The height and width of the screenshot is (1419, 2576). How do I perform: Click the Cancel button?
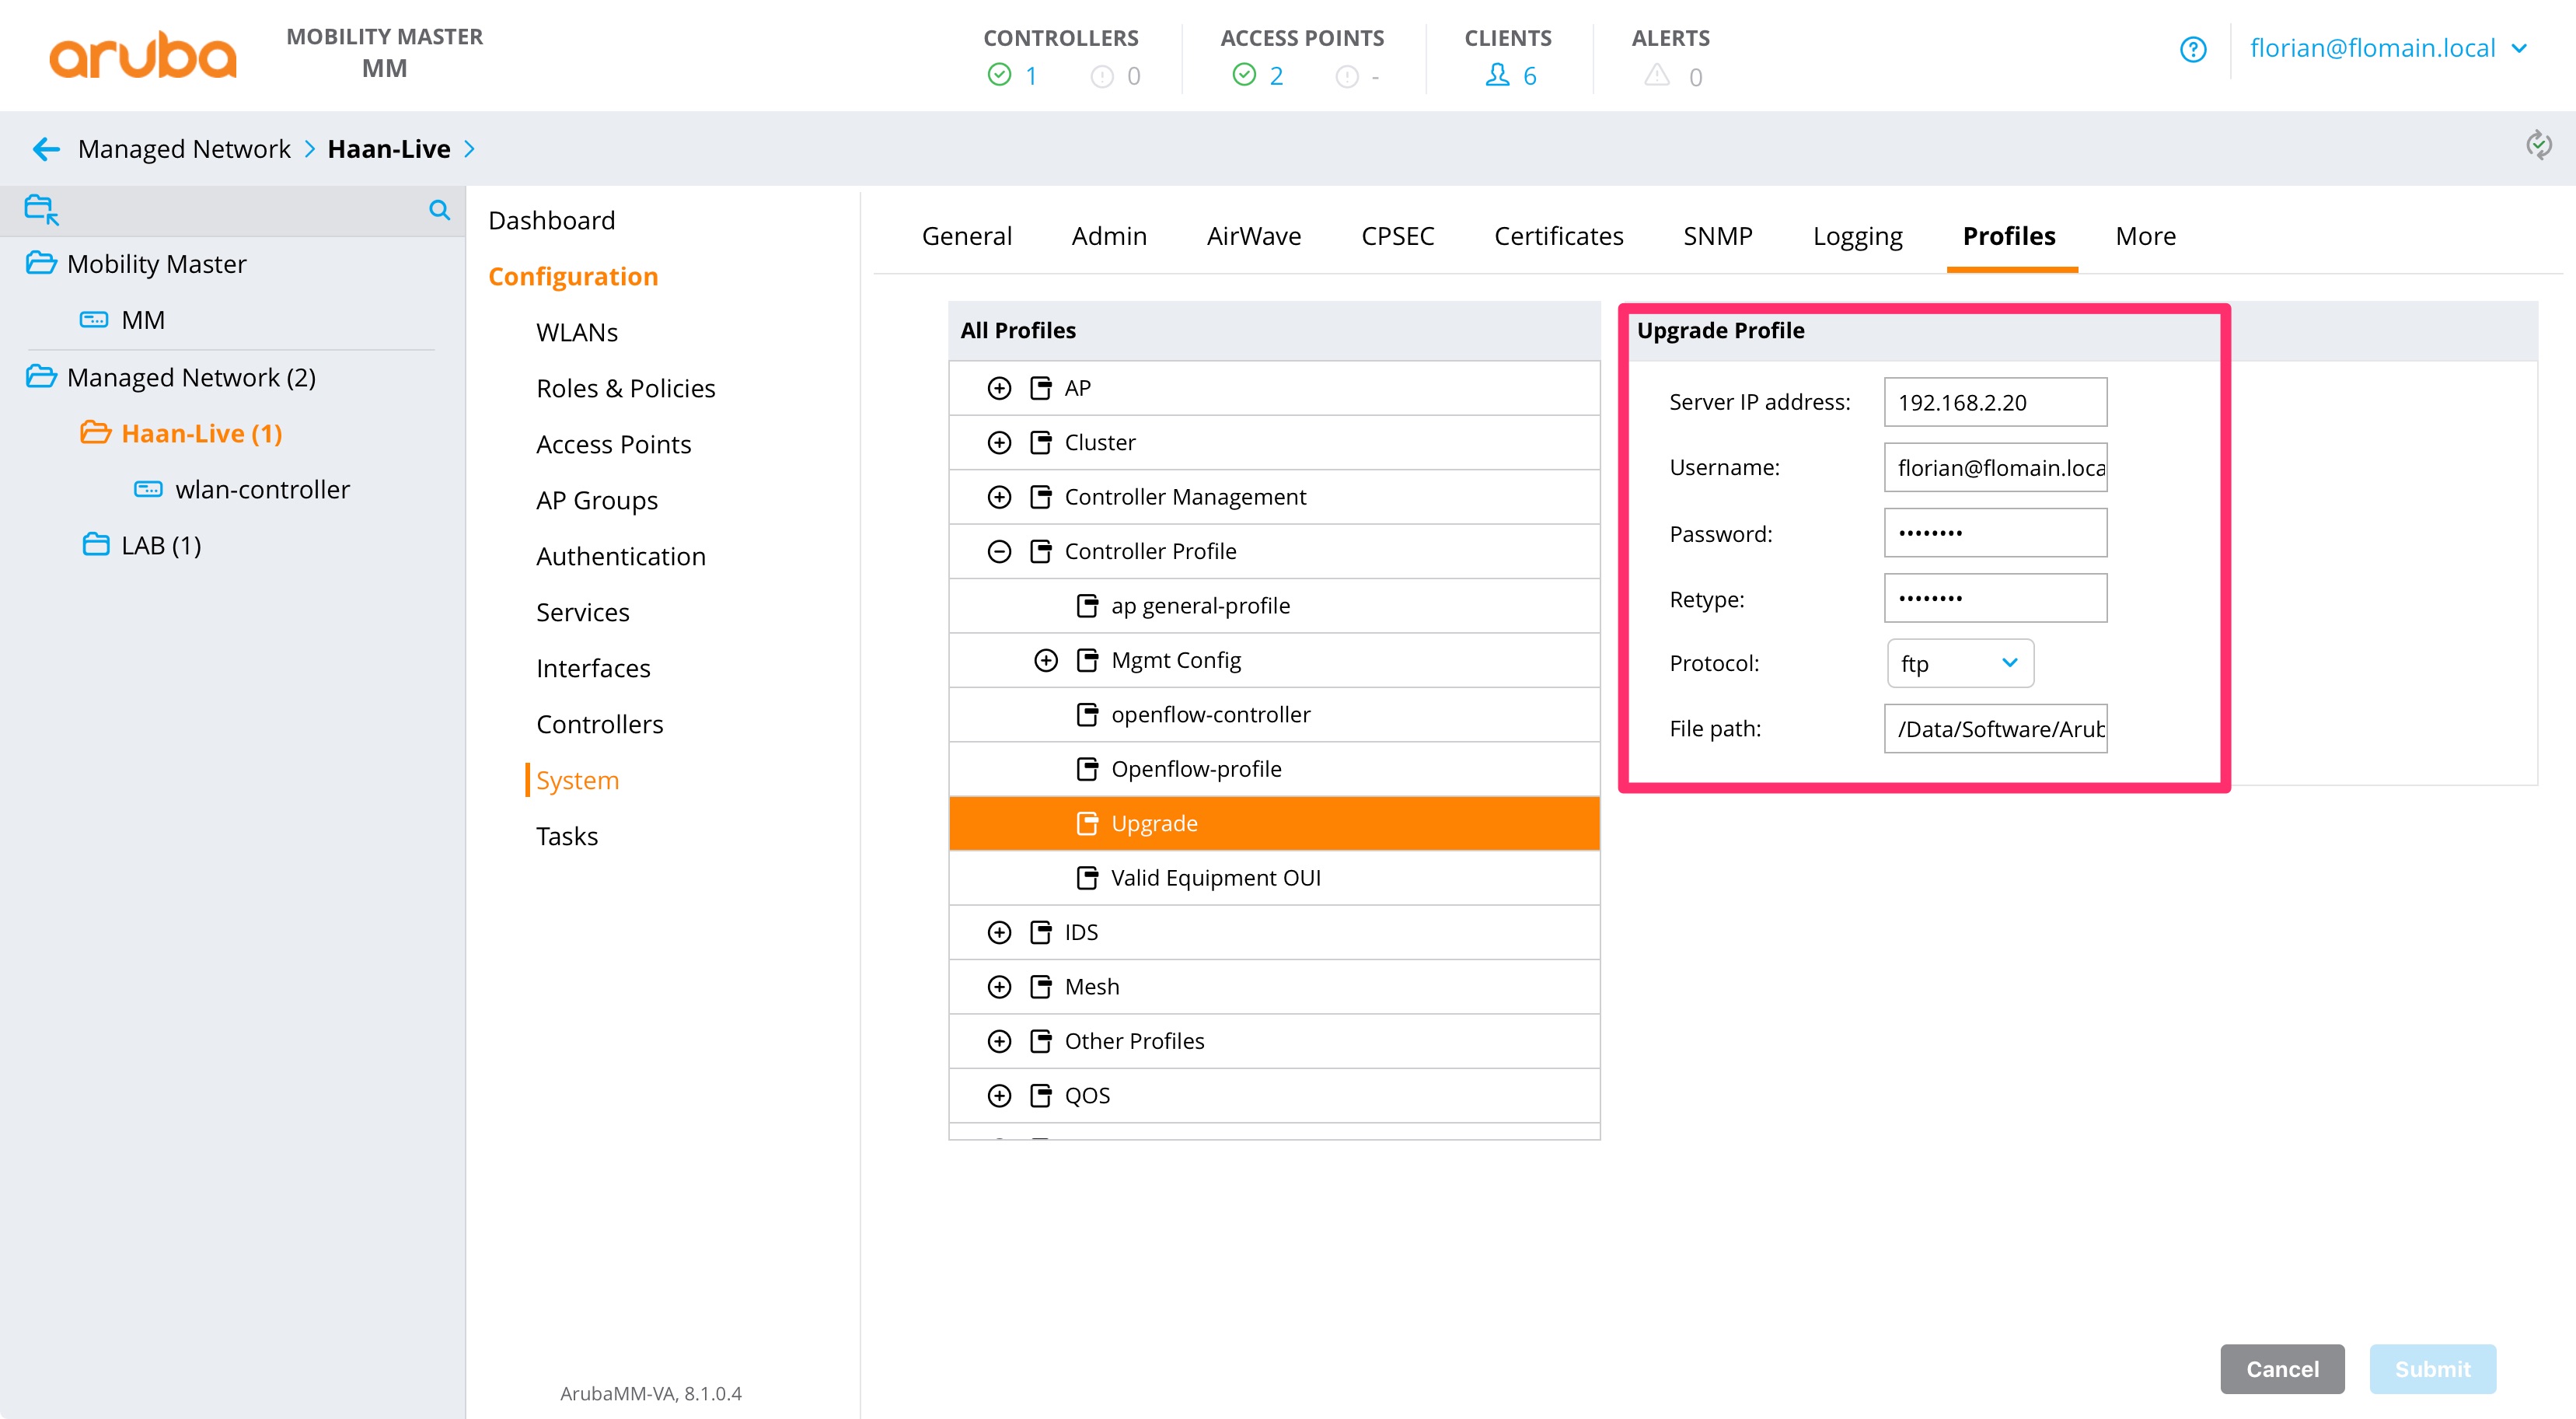2282,1368
